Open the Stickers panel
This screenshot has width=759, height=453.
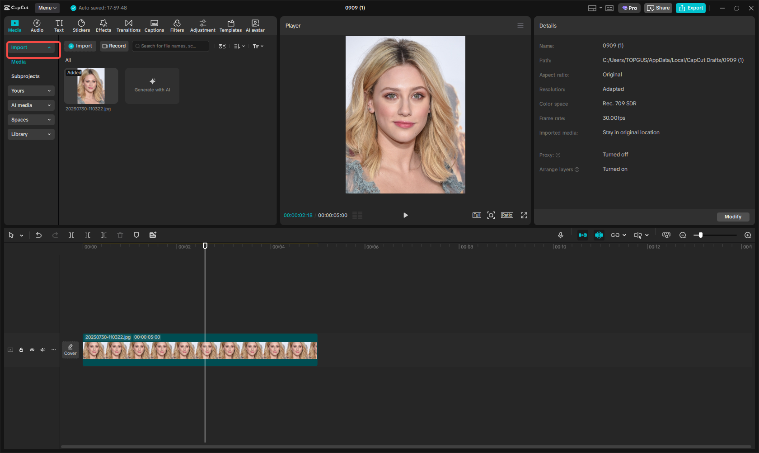81,26
